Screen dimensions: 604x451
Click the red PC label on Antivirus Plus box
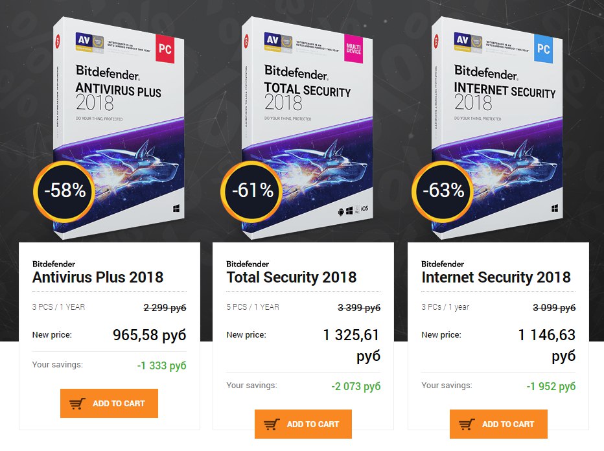pyautogui.click(x=165, y=49)
